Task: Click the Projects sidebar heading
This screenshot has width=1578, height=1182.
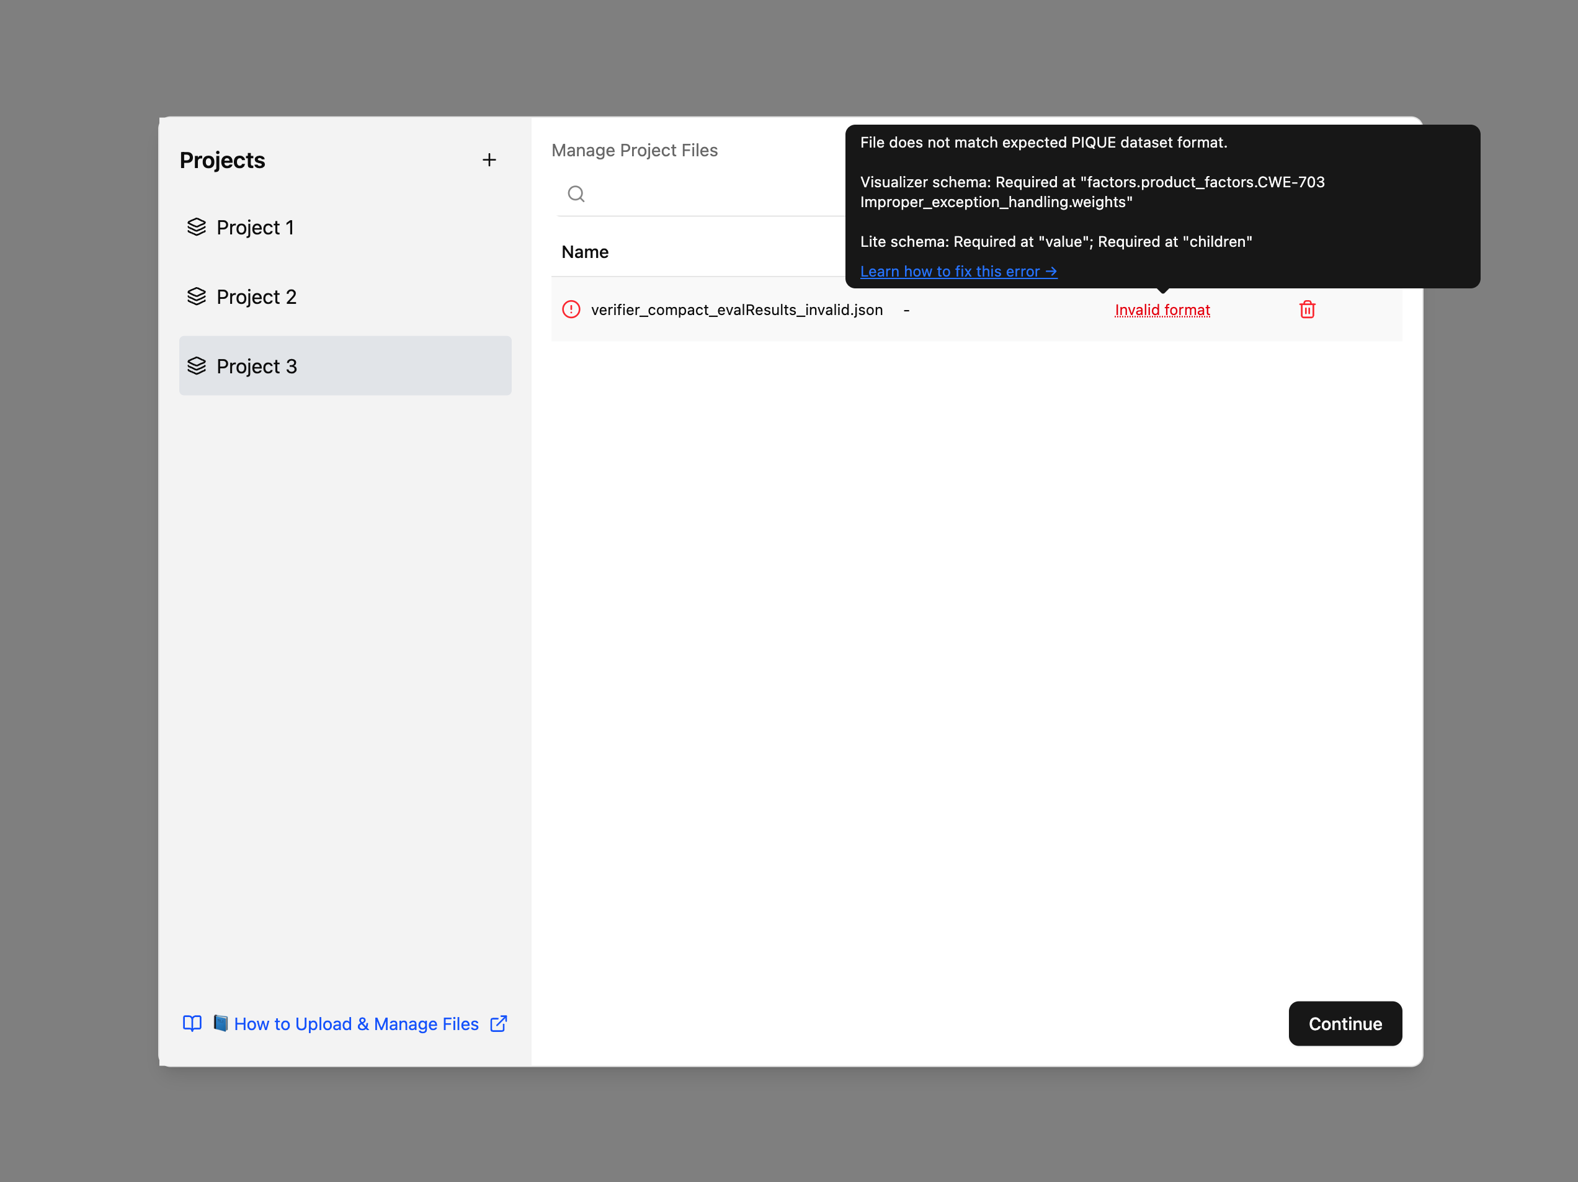Action: [x=222, y=161]
